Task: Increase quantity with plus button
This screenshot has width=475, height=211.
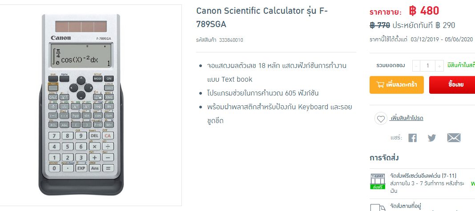Action: click(x=439, y=66)
